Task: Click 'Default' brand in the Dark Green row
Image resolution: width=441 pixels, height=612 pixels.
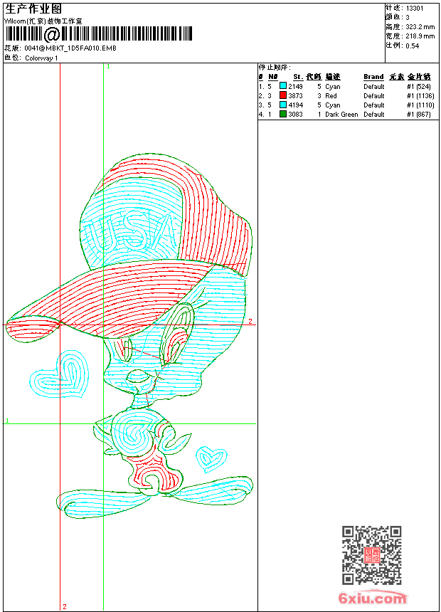Action: pos(374,115)
